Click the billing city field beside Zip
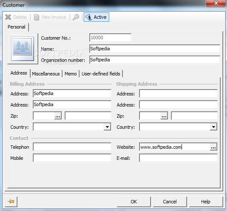This screenshot has width=227, height=211. coord(88,116)
